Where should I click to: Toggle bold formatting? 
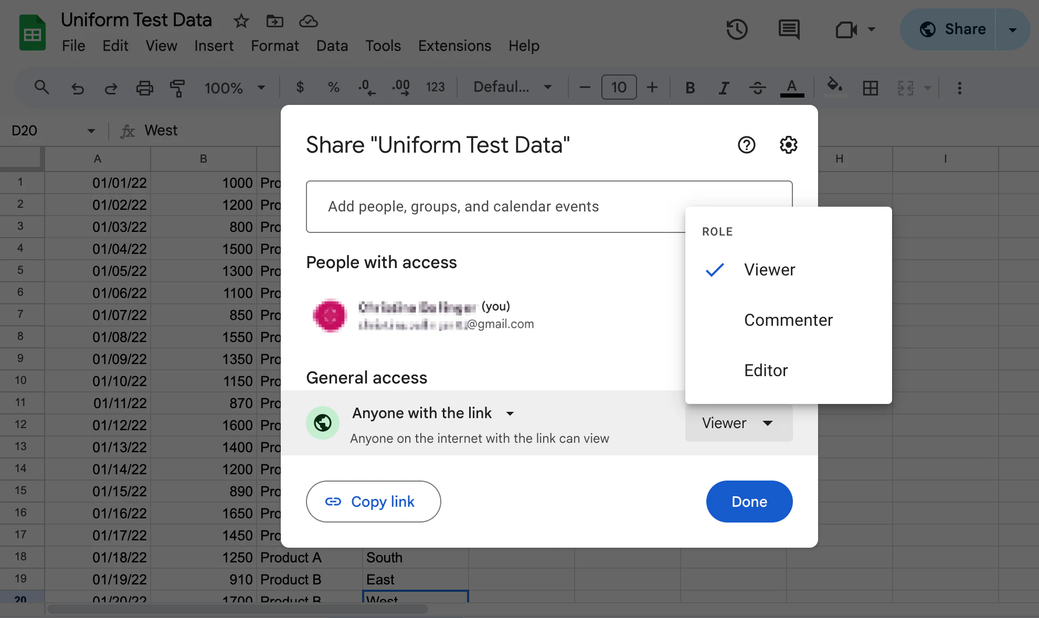(690, 88)
